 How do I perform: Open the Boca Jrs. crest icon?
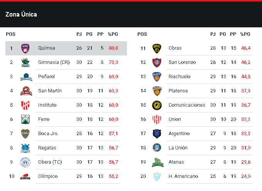(x=25, y=134)
